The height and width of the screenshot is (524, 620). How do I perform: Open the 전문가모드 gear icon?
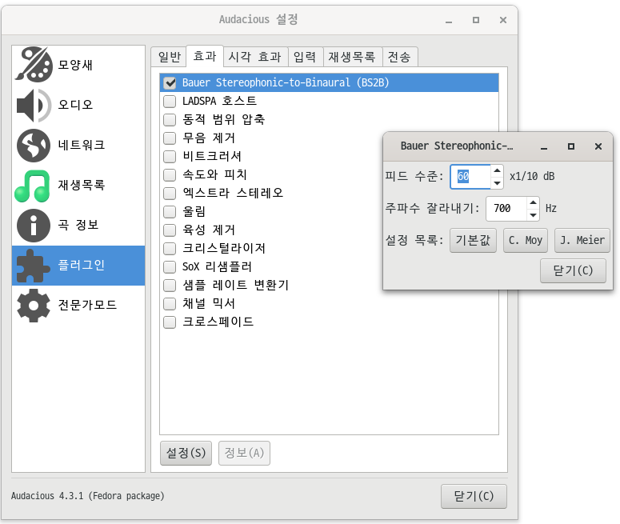(x=34, y=306)
